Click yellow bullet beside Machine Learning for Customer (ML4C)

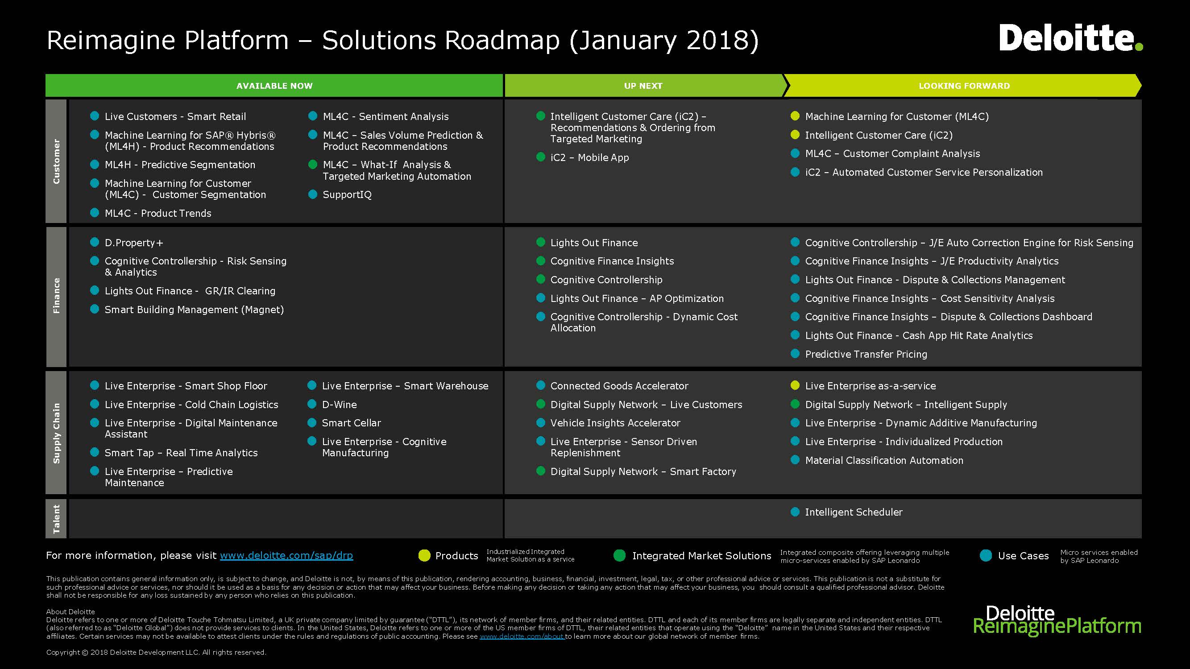click(x=795, y=116)
